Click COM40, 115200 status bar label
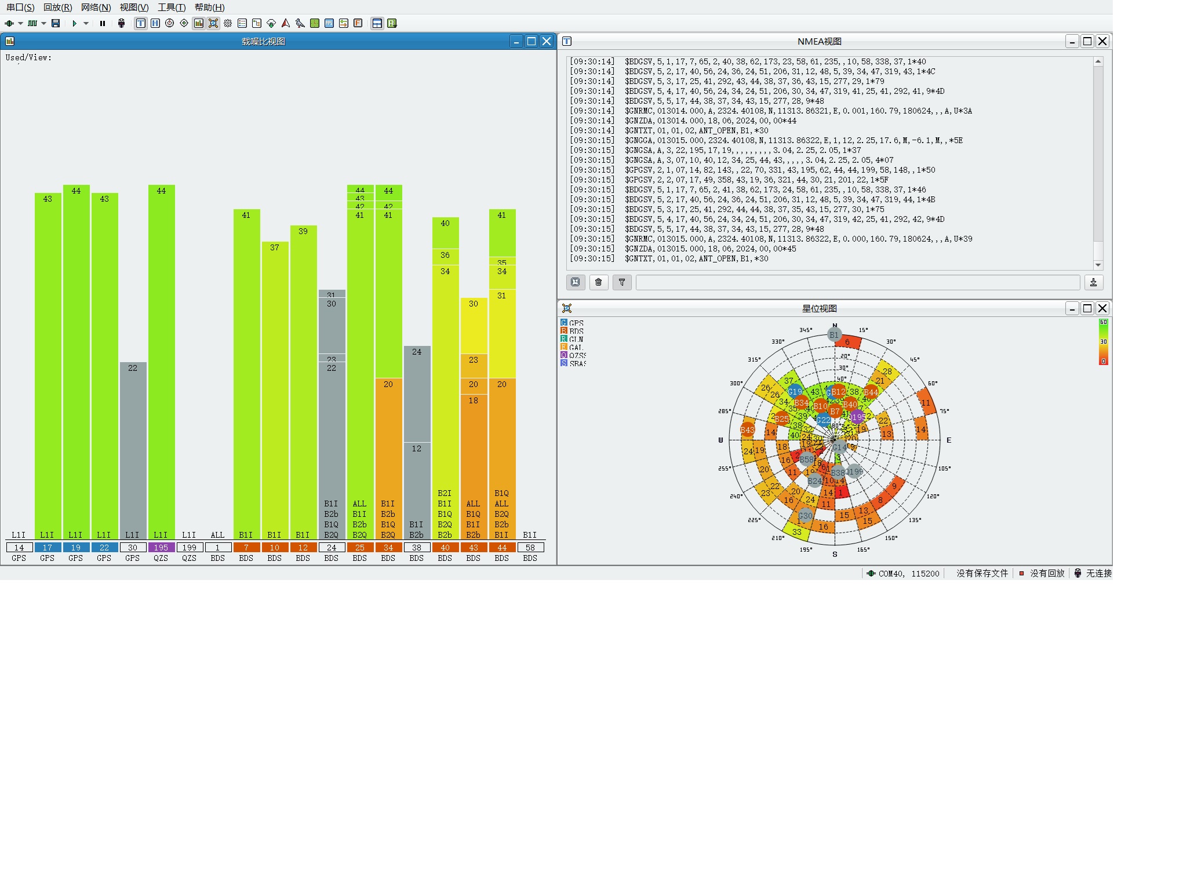The width and height of the screenshot is (1187, 890). pyautogui.click(x=908, y=573)
